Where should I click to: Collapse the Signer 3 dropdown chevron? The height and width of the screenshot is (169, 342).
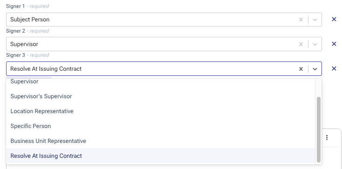coord(315,69)
